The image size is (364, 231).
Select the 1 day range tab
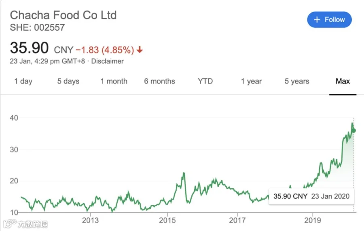[x=23, y=81]
